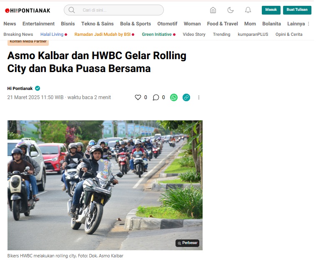Click the Buat Tulisan button
Image resolution: width=316 pixels, height=279 pixels.
297,10
